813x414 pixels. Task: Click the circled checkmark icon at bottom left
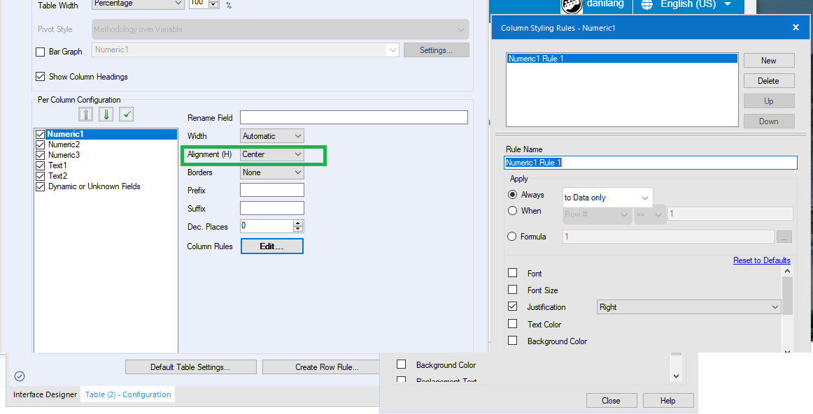19,376
